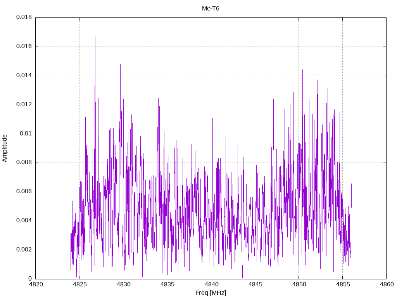This screenshot has width=397, height=298.
Task: Select the 0.006 y-axis tick label
Action: pyautogui.click(x=24, y=192)
